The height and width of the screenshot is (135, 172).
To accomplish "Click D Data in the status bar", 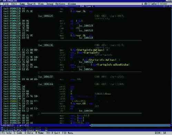I will point(29,133).
